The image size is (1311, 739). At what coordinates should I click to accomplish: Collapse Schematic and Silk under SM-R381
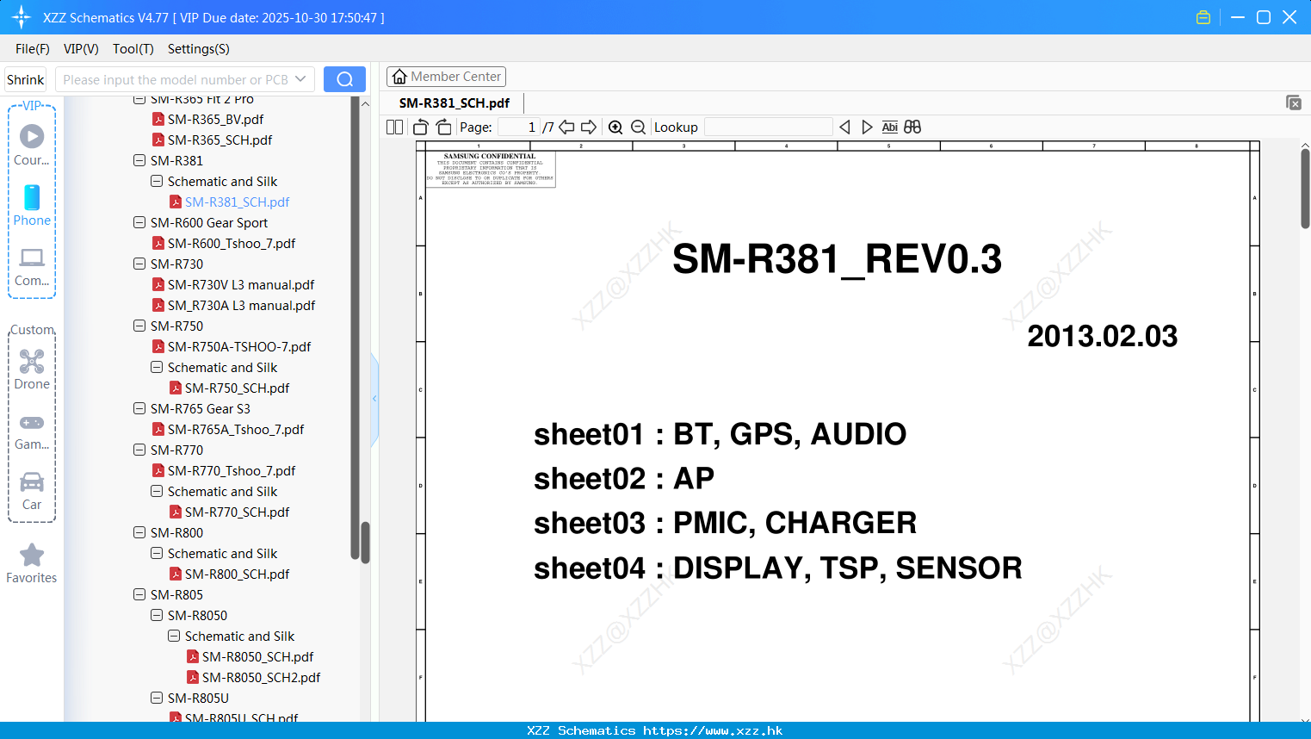click(157, 181)
